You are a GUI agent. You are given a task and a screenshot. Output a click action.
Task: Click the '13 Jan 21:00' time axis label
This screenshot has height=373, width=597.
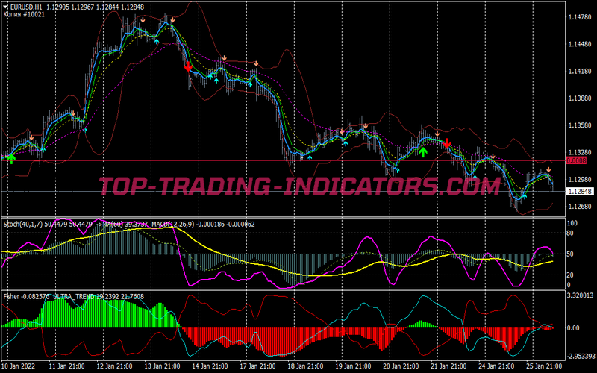click(x=162, y=366)
